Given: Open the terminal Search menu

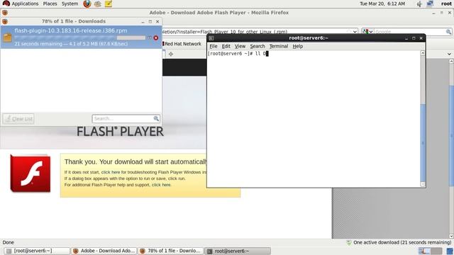Looking at the screenshot, I should (x=258, y=46).
